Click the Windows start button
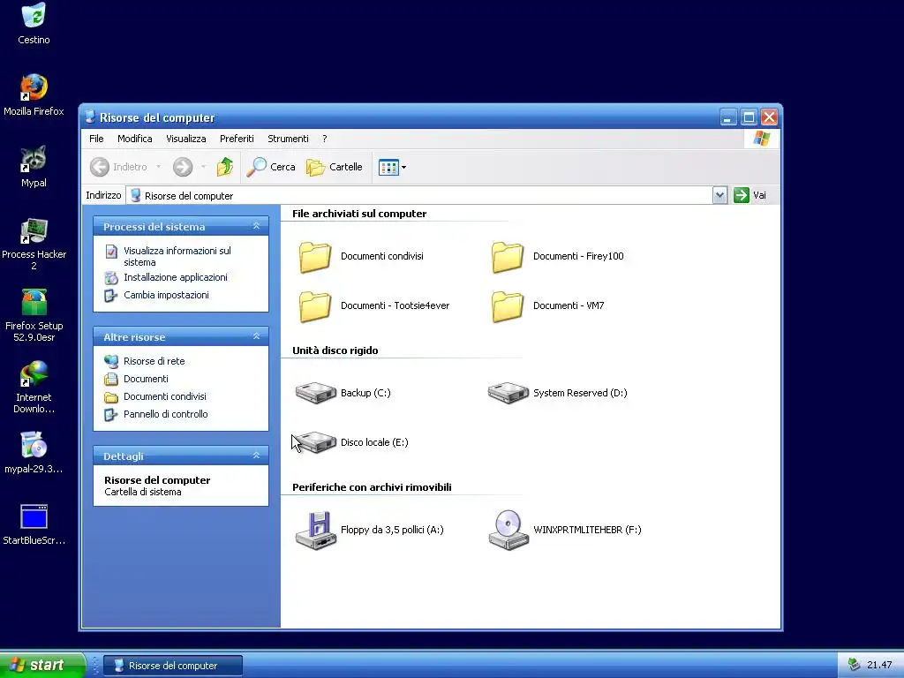The width and height of the screenshot is (904, 678). point(42,666)
